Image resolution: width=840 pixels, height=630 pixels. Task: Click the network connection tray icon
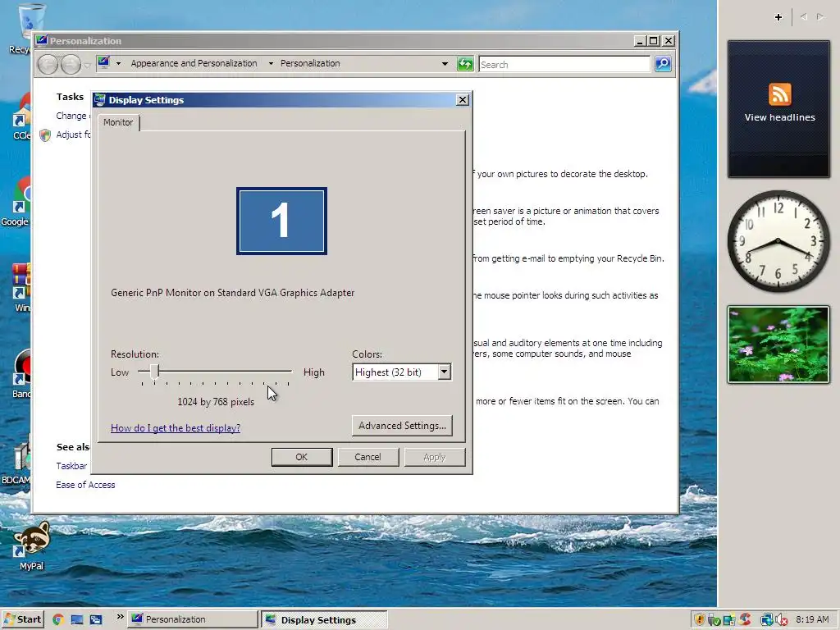click(767, 620)
